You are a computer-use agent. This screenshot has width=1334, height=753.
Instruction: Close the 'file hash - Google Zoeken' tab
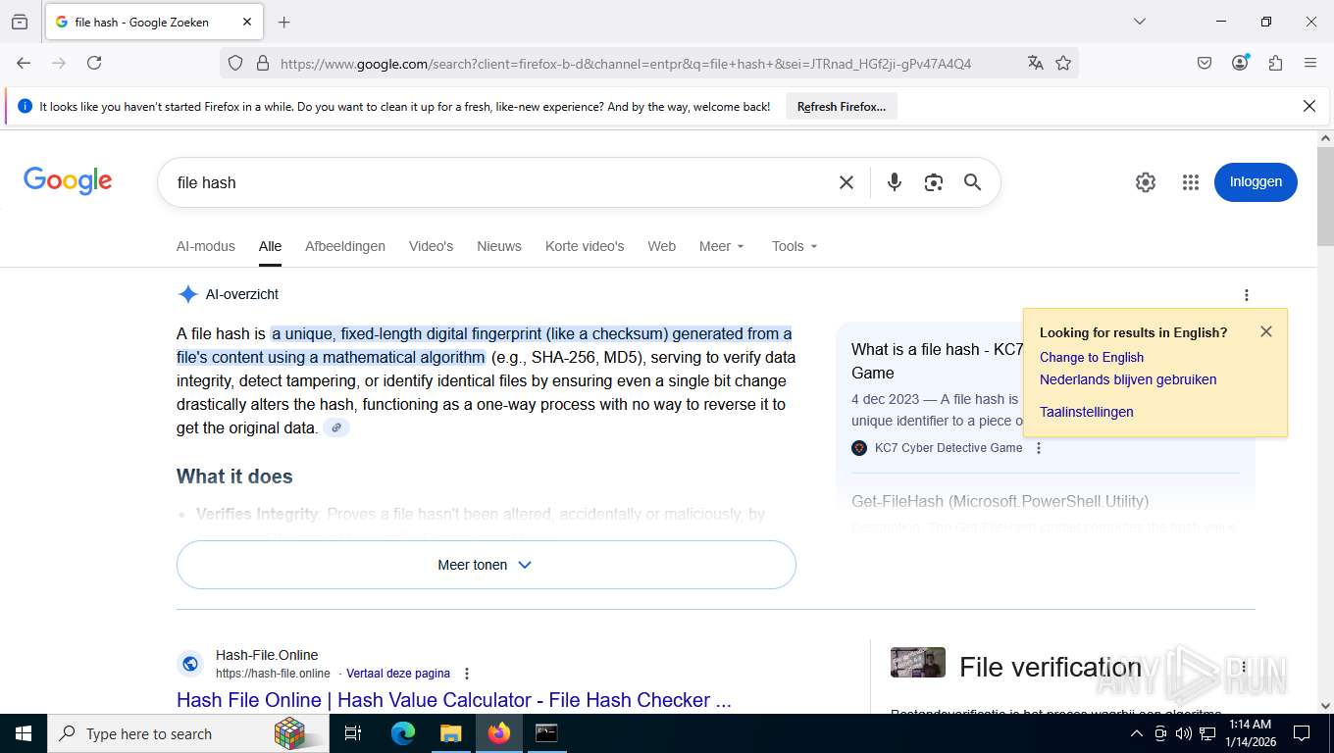coord(247,22)
